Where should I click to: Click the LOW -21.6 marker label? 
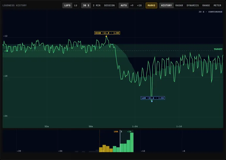pyautogui.click(x=153, y=98)
